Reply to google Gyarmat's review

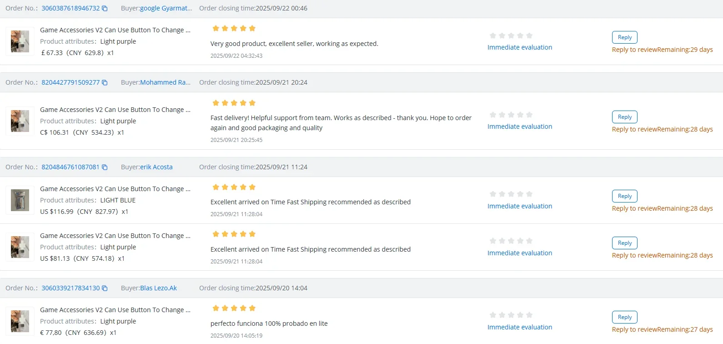tap(624, 37)
